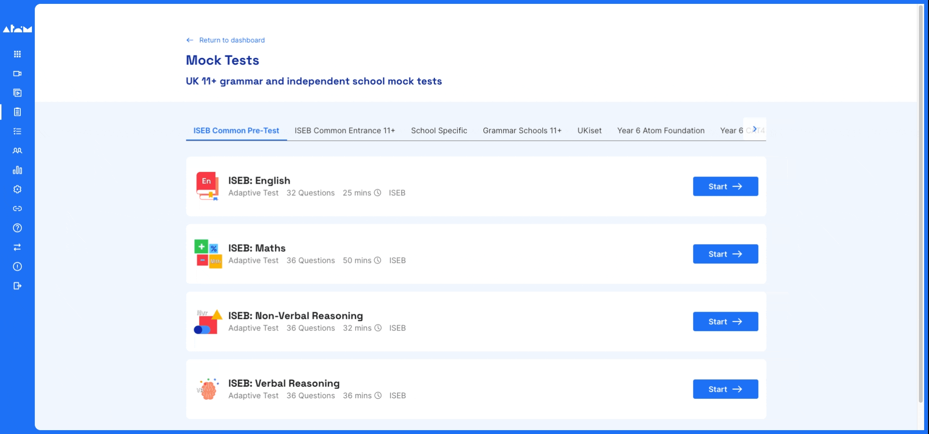Switch to ISEB Common Entrance 11+ tab
Image resolution: width=929 pixels, height=434 pixels.
point(345,130)
